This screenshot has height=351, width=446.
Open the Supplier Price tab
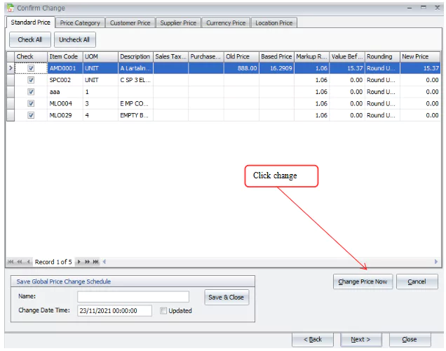178,22
